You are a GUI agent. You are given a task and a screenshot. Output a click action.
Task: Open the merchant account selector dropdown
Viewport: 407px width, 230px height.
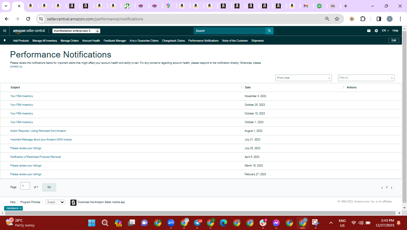point(76,31)
